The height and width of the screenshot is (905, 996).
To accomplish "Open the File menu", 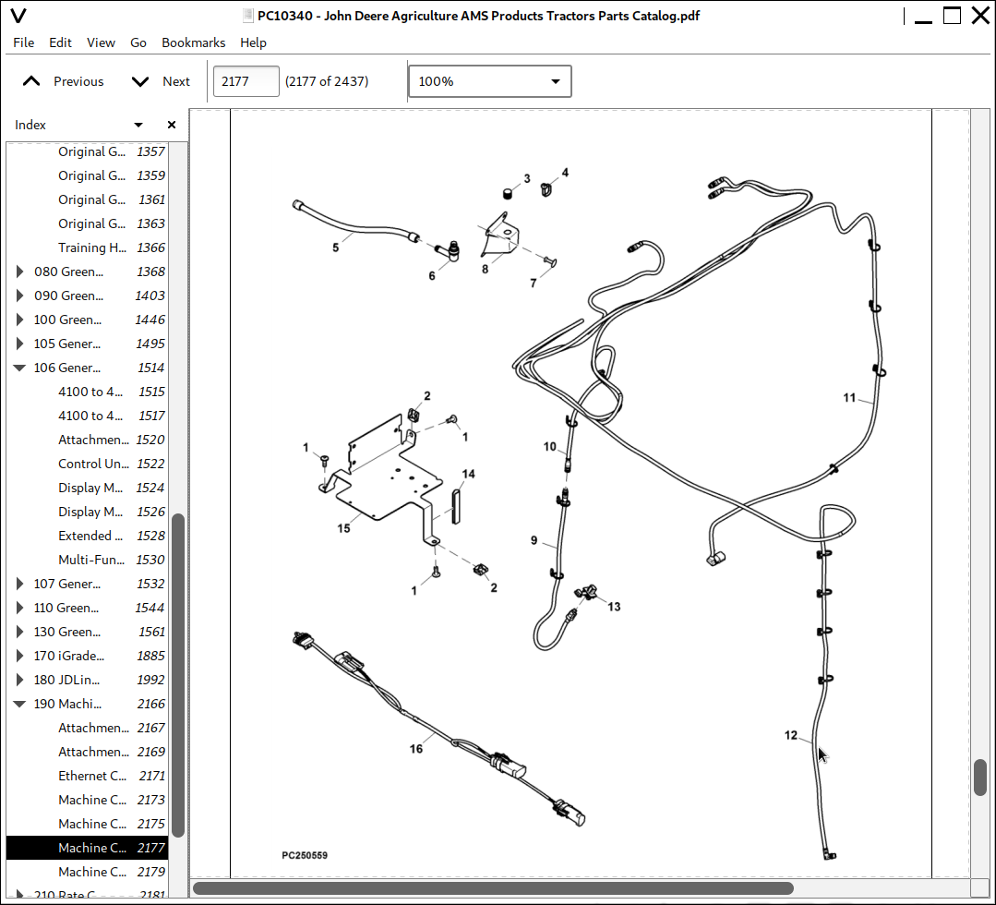I will coord(23,42).
